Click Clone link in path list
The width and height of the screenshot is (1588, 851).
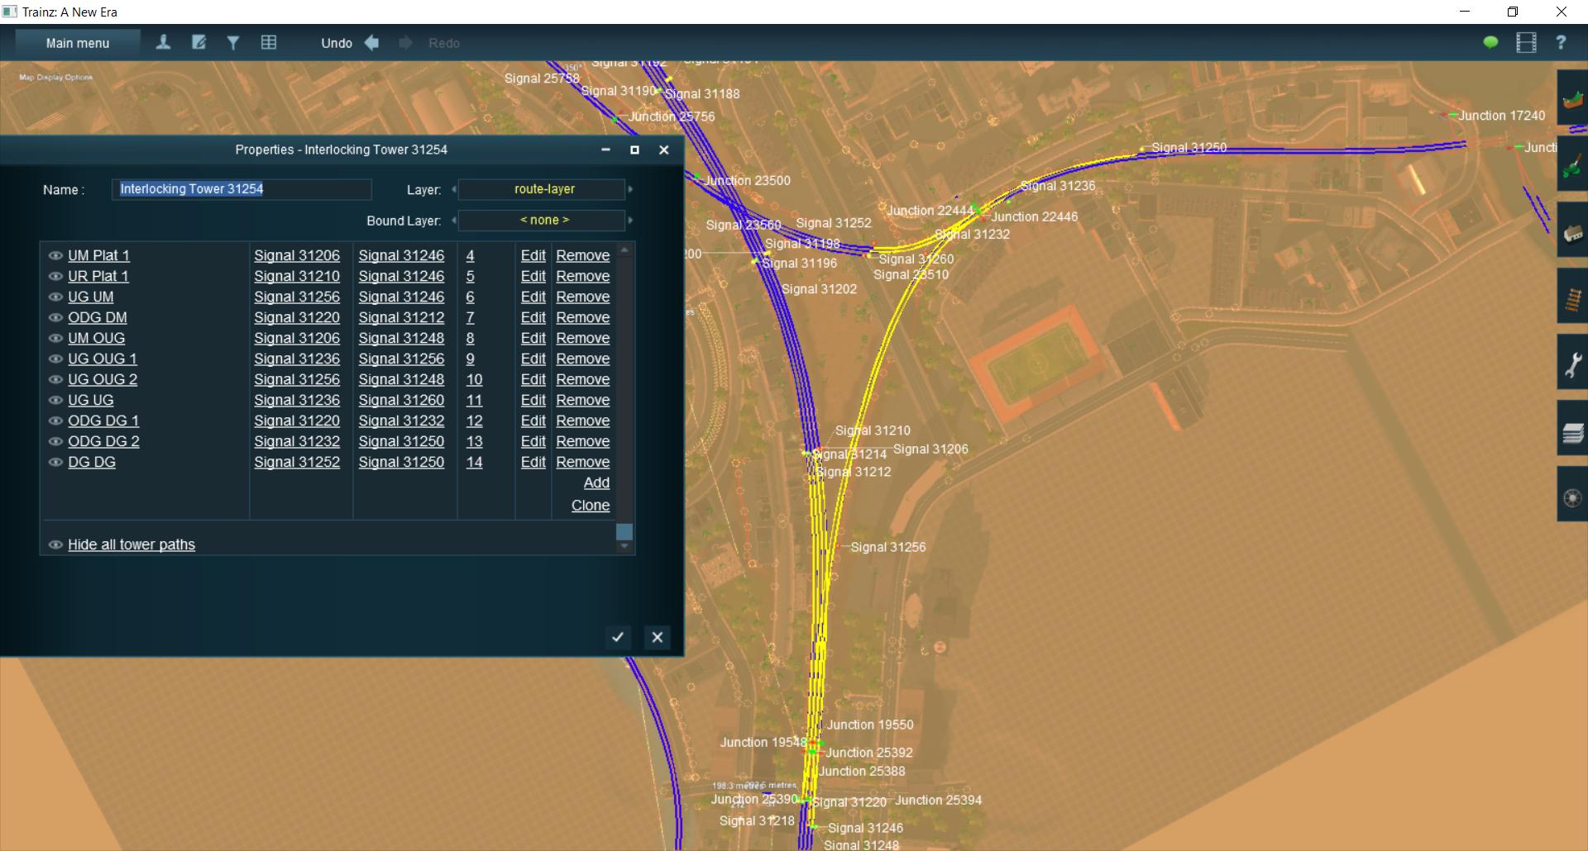(x=591, y=505)
